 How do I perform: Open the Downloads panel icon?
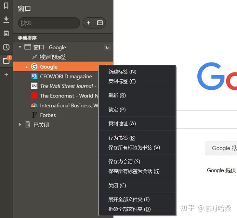6,20
